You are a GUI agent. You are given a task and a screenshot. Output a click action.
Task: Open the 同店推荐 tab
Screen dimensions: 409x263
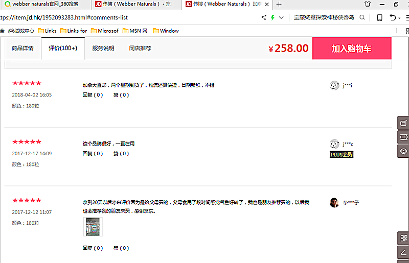tap(140, 49)
